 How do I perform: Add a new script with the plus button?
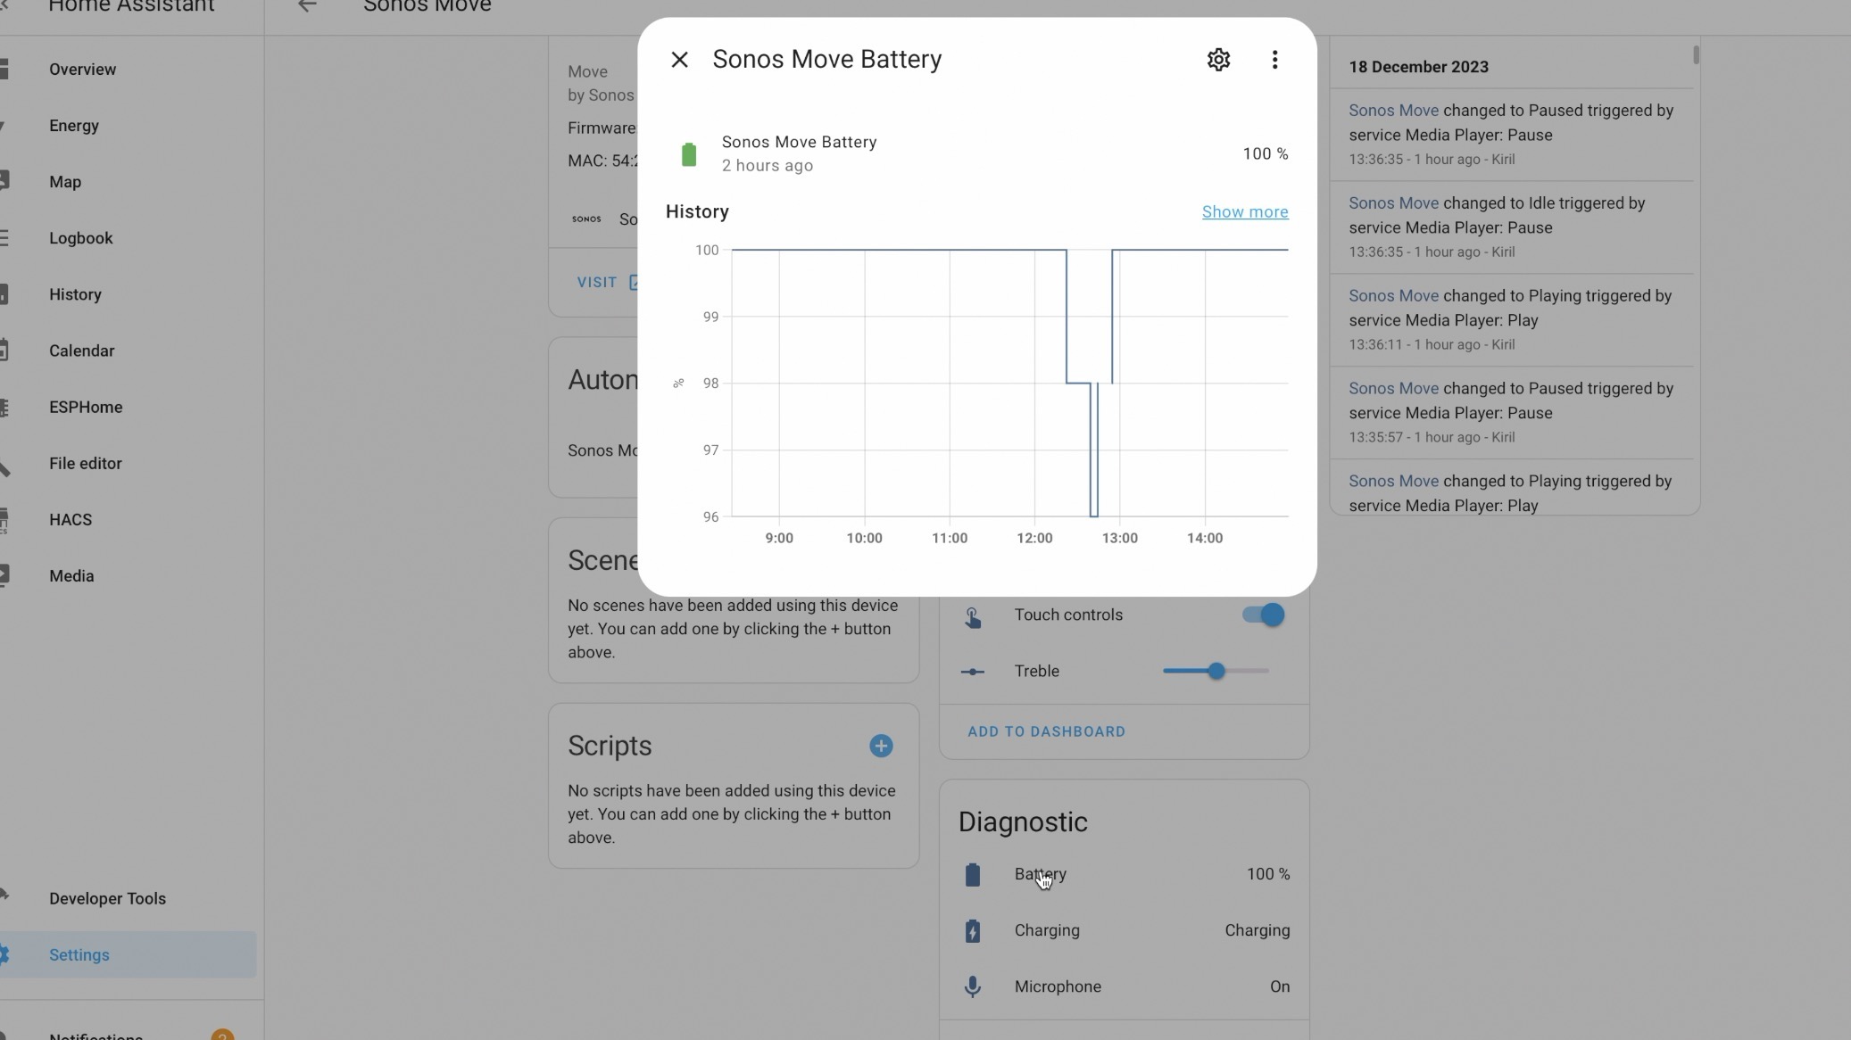[880, 746]
